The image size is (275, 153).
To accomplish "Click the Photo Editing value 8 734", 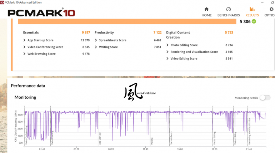I will [229, 45].
